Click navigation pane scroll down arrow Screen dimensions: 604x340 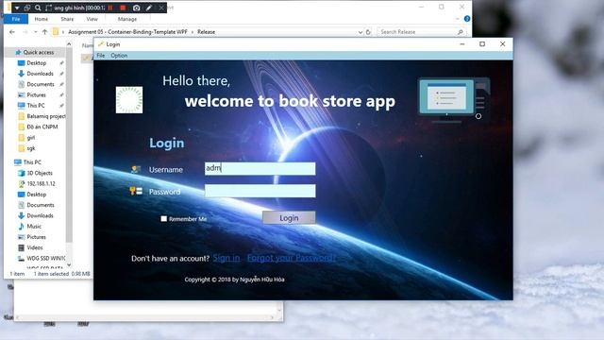[x=69, y=264]
